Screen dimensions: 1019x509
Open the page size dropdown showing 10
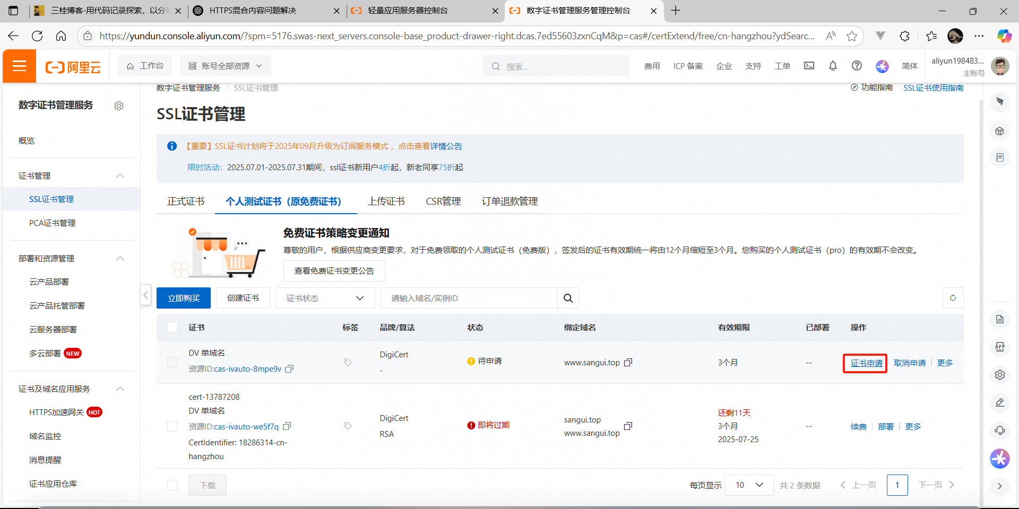[748, 485]
